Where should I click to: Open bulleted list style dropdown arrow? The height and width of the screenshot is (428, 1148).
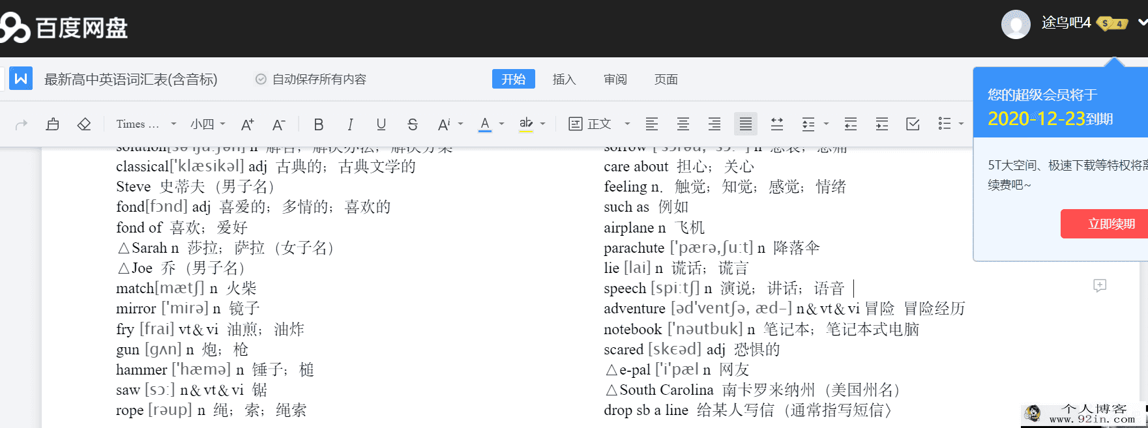[961, 124]
